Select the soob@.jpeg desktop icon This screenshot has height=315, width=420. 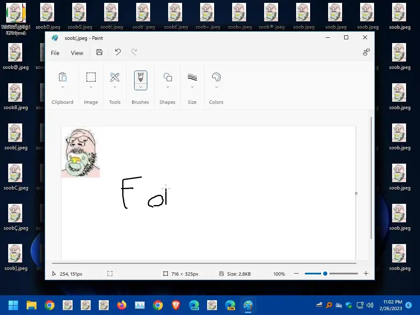pos(16,56)
